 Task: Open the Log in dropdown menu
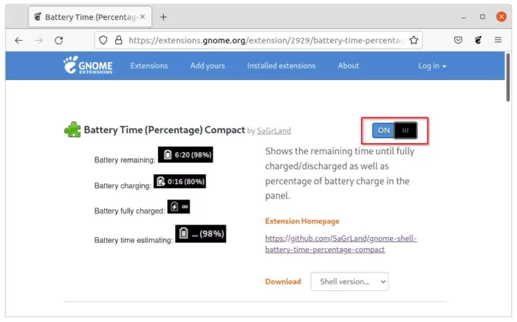tap(432, 66)
